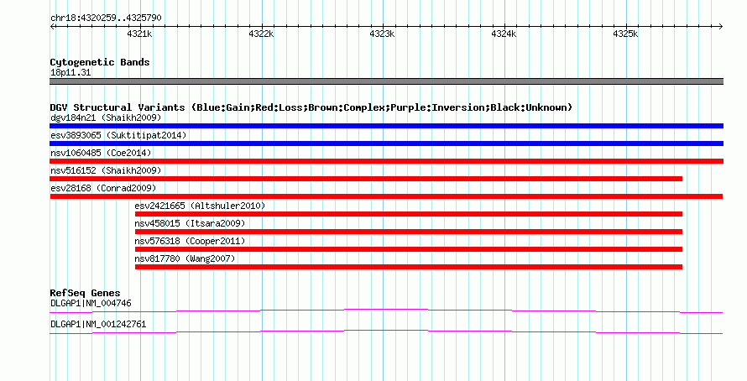This screenshot has height=381, width=747.
Task: Open variant label esv3893065 (Suktitipat2014)
Action: click(118, 135)
